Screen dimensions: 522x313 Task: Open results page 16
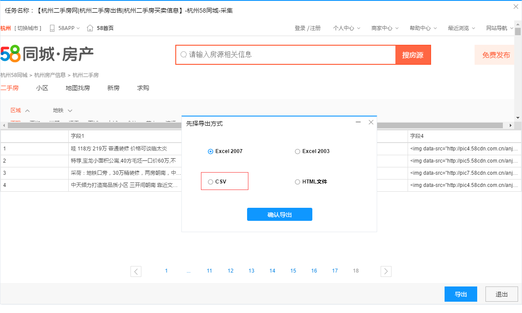coord(314,271)
